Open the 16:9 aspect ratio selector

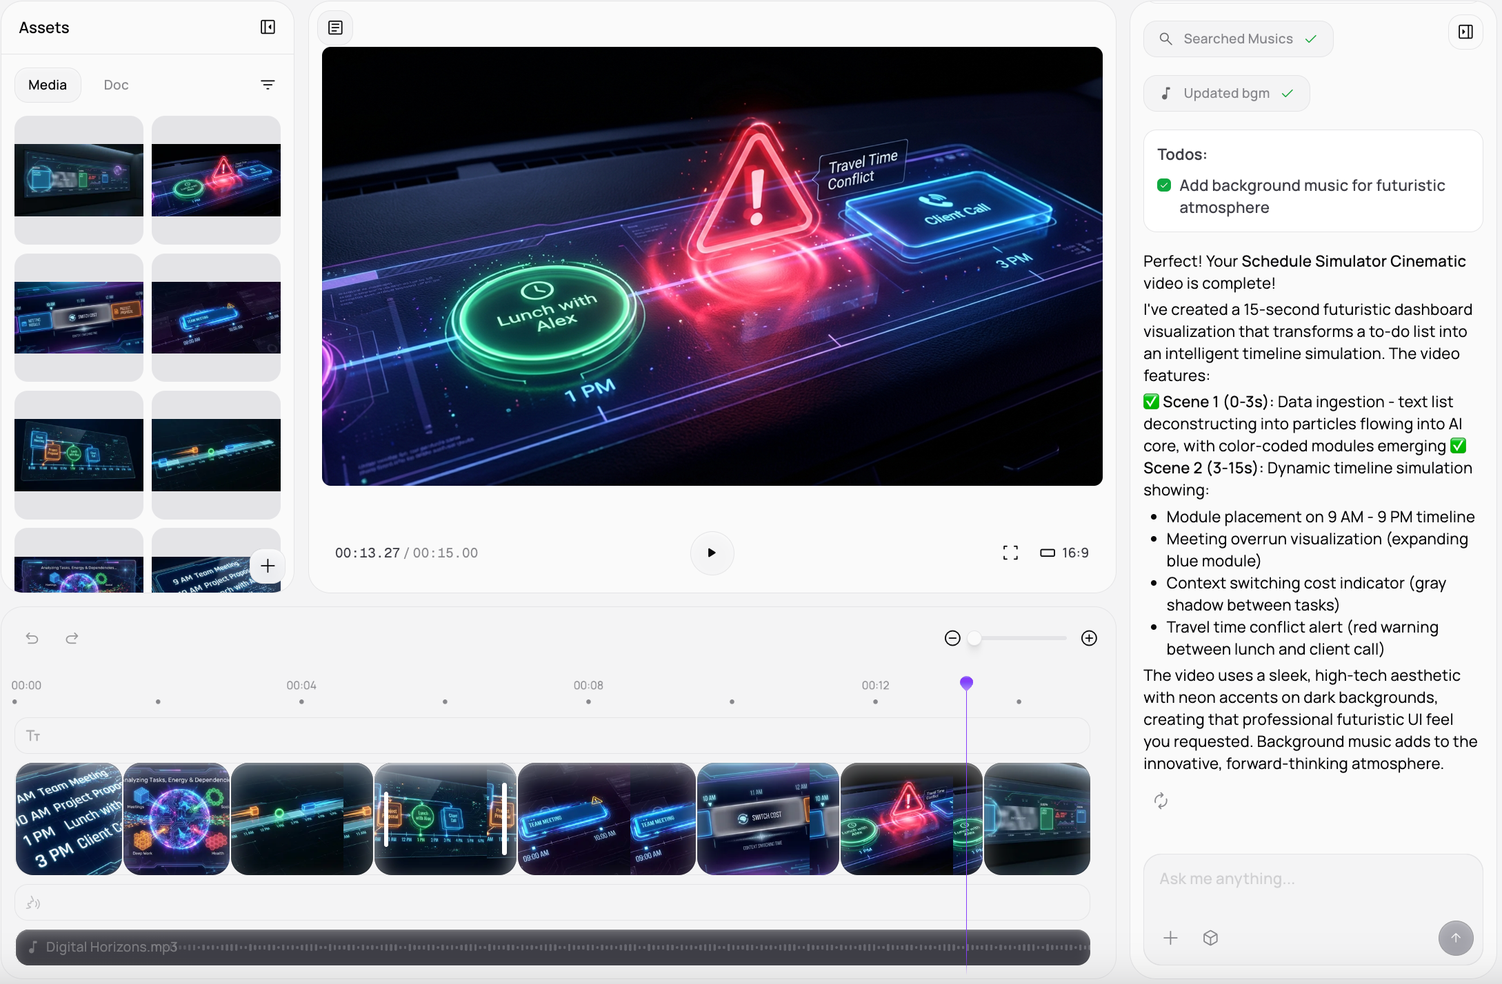tap(1065, 553)
